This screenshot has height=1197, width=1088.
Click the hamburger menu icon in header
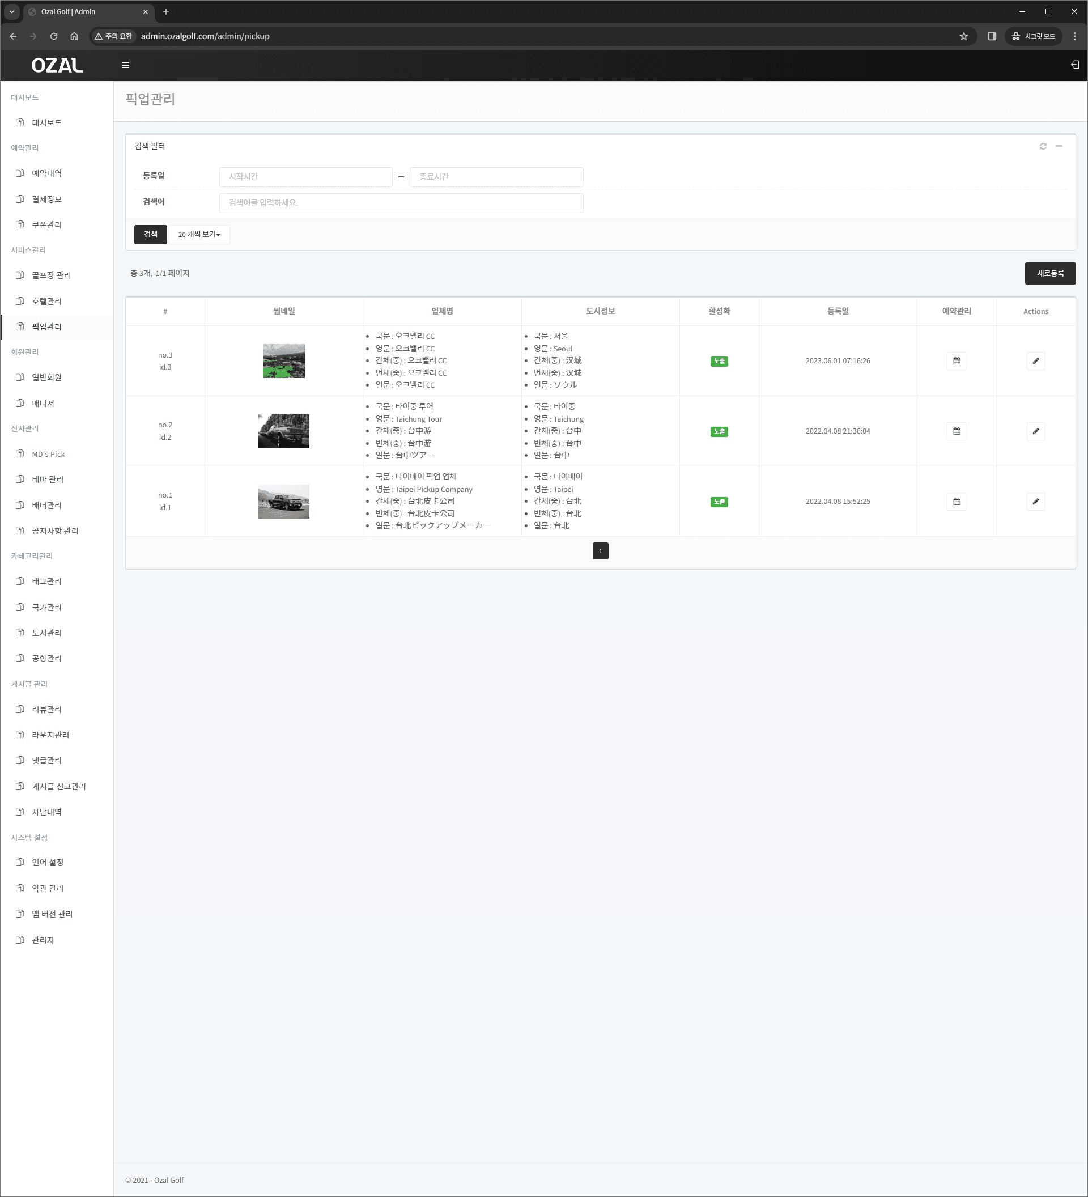(x=126, y=65)
